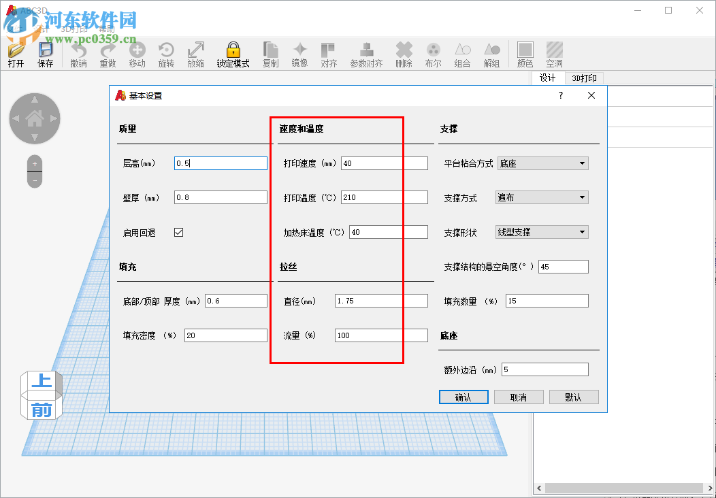The image size is (716, 498).
Task: Click right arrow of bottom horizontal scrollbar
Action: (x=710, y=488)
